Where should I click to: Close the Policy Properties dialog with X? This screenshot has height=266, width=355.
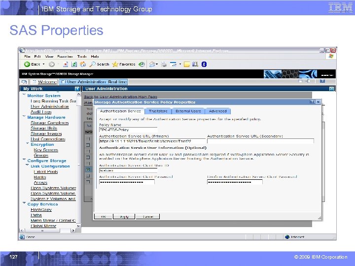tap(318, 102)
